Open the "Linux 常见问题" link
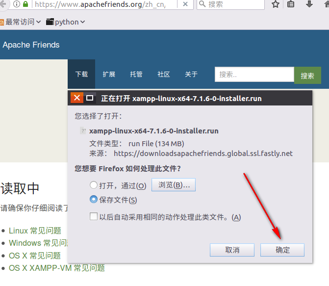Viewport: 329px width, 286px height. [x=35, y=231]
